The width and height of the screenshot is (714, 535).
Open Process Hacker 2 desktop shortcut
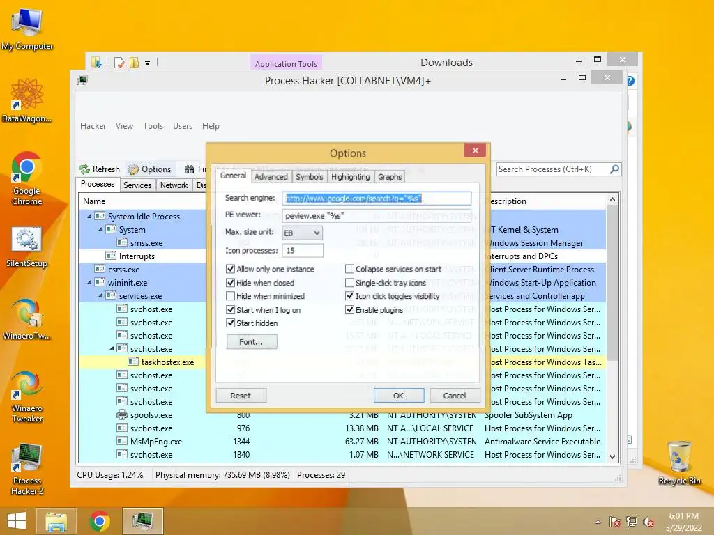27,470
